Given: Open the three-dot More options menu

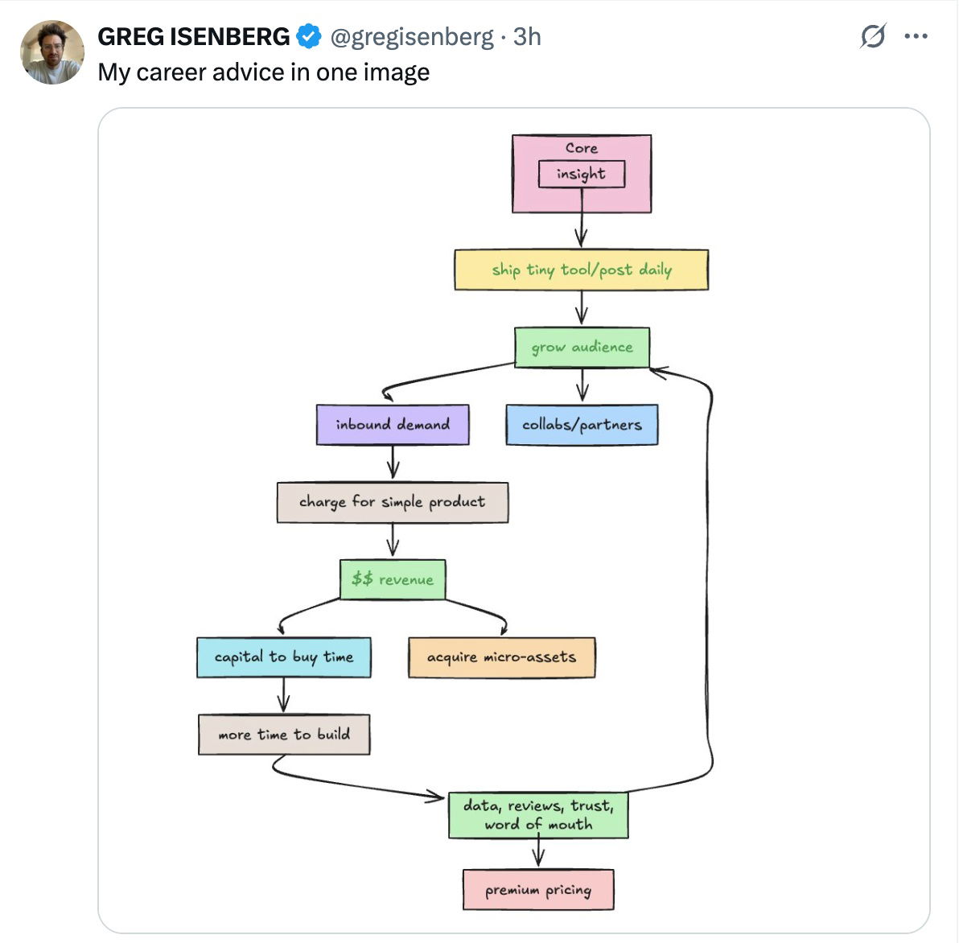Looking at the screenshot, I should coord(916,36).
